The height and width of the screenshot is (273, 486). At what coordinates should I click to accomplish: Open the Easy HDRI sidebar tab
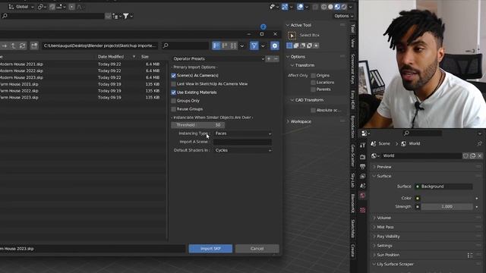352,99
